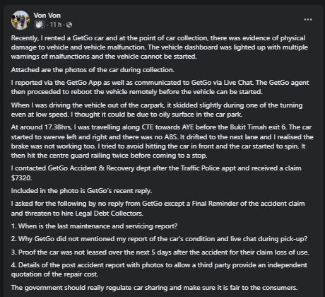Click the globe public audience icon

point(69,25)
